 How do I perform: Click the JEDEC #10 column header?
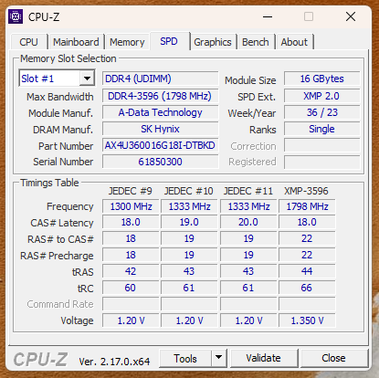[x=189, y=191]
